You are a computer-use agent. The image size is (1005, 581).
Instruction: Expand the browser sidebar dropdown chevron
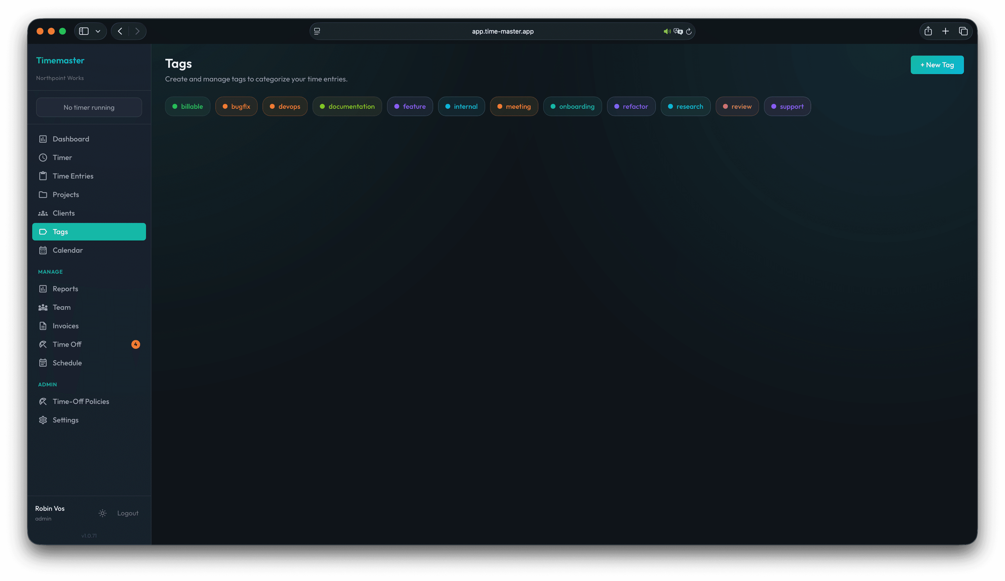coord(98,31)
